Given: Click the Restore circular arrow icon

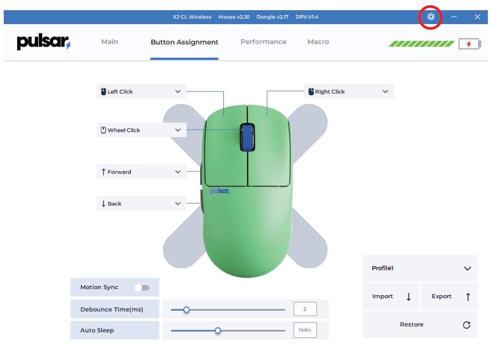Looking at the screenshot, I should click(x=466, y=325).
